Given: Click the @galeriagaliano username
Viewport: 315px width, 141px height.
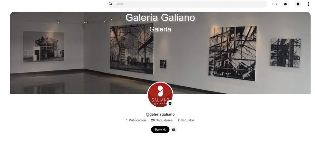Looking at the screenshot, I should (160, 114).
